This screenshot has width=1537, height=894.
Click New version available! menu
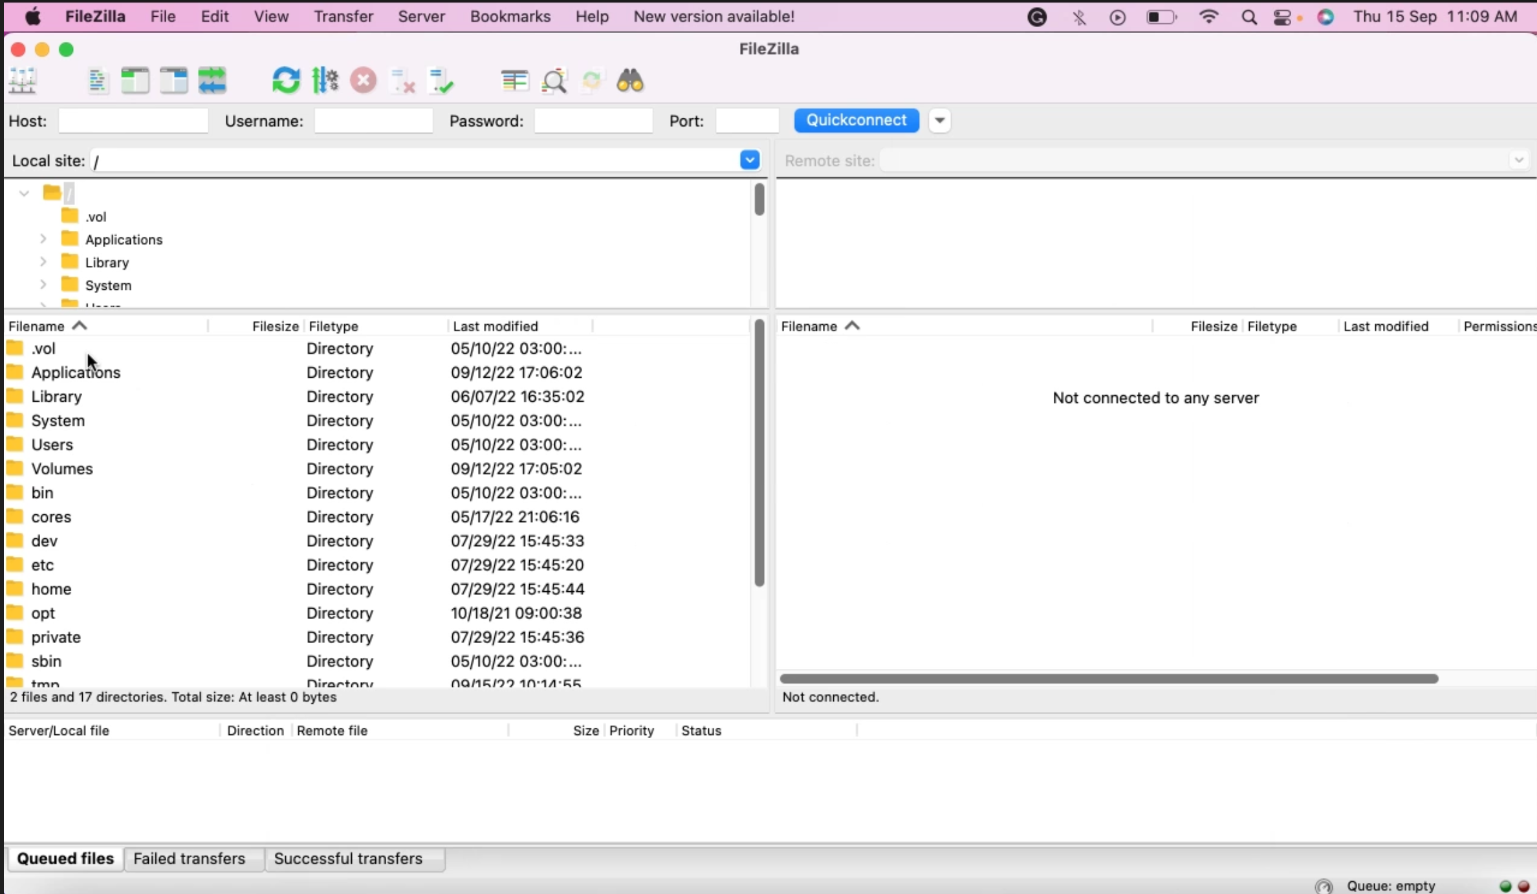(x=714, y=16)
